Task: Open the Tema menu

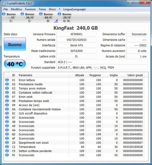Action: click(x=42, y=9)
